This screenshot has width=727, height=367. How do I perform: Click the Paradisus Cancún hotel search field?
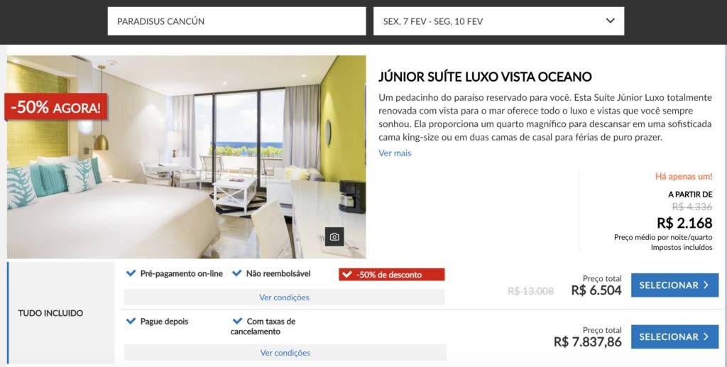click(x=237, y=21)
